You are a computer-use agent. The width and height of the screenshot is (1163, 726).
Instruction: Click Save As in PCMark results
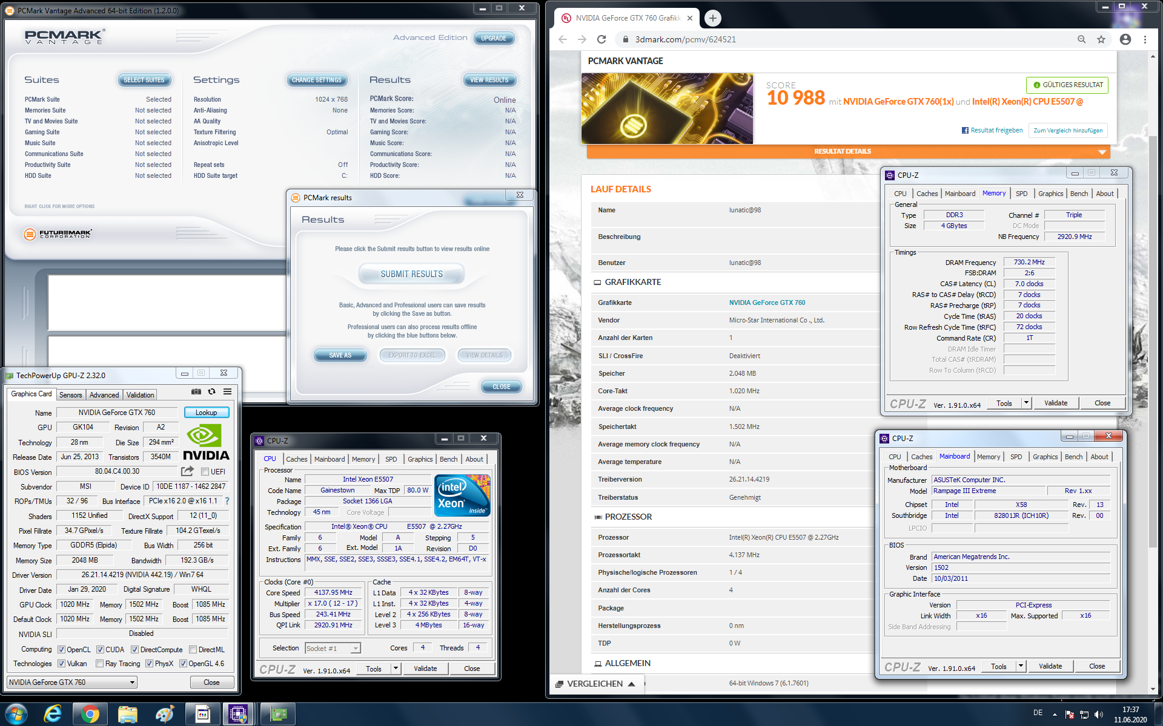coord(340,355)
